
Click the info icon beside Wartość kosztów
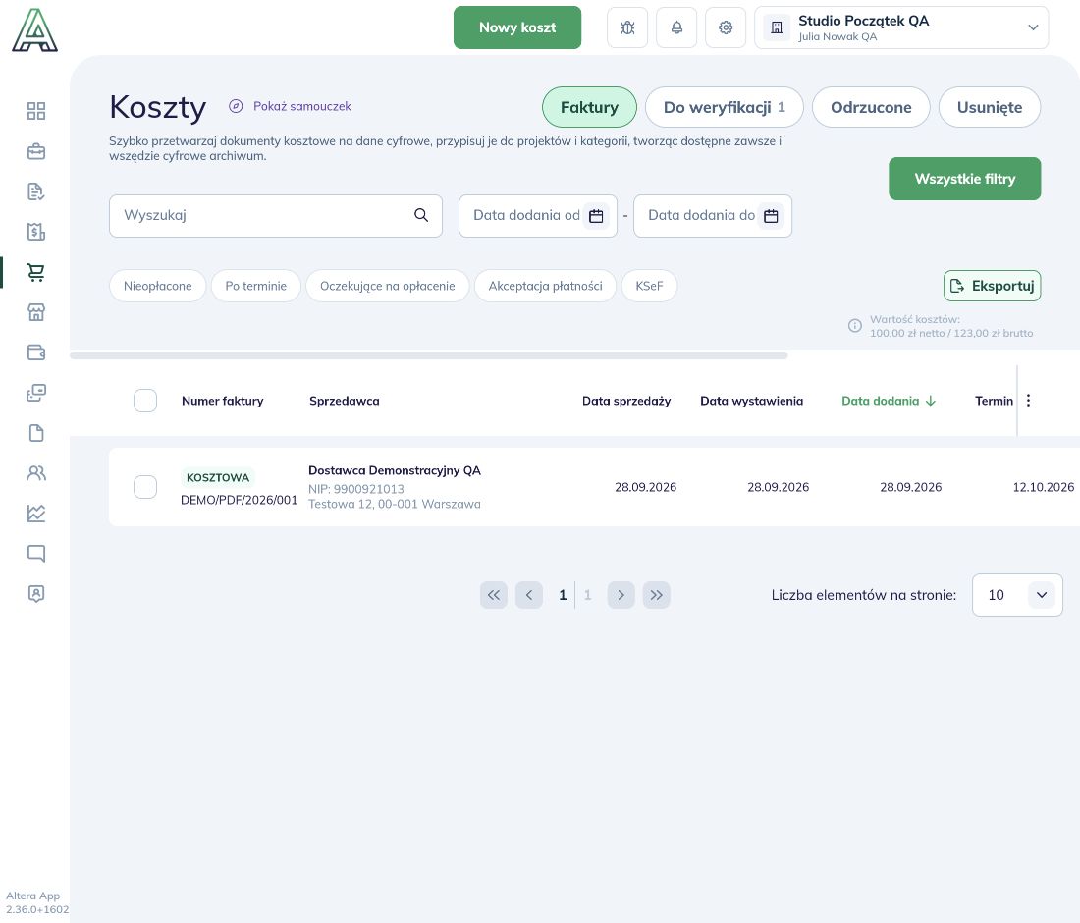pyautogui.click(x=855, y=326)
